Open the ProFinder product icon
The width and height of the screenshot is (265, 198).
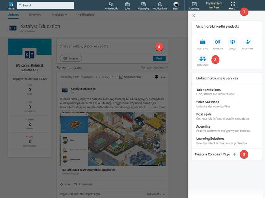pos(248,44)
